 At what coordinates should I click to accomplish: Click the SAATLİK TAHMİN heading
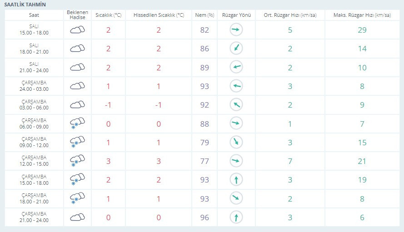(25, 4)
